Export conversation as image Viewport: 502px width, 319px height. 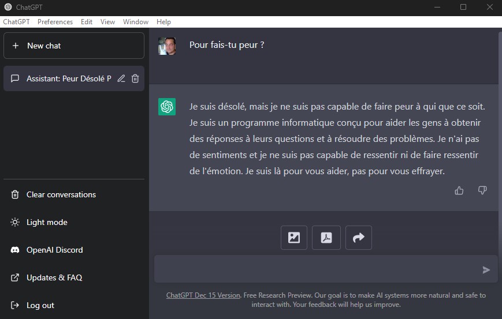tap(294, 238)
